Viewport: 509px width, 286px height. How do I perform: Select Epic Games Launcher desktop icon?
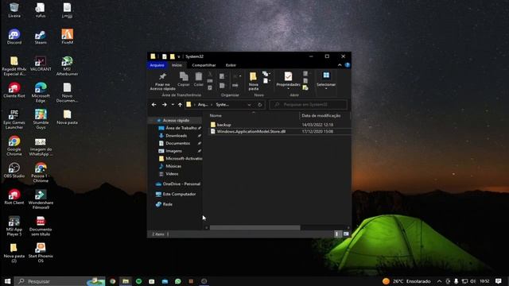[14, 119]
